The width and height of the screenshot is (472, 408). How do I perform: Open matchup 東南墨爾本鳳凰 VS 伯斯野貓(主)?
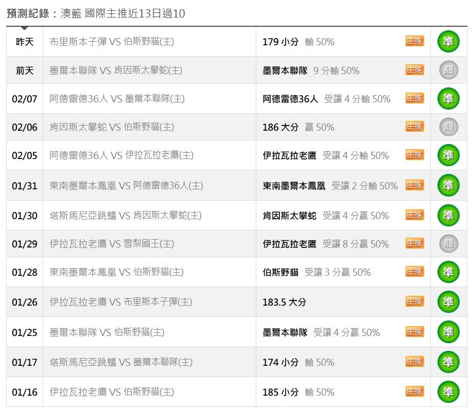click(116, 272)
